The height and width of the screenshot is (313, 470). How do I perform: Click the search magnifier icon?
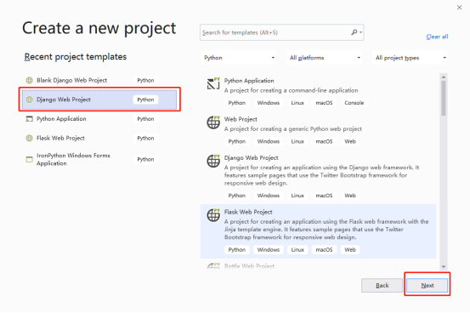[354, 32]
